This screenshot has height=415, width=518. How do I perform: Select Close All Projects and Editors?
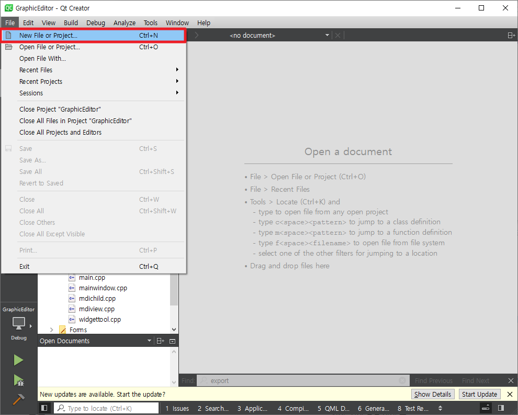coord(94,133)
